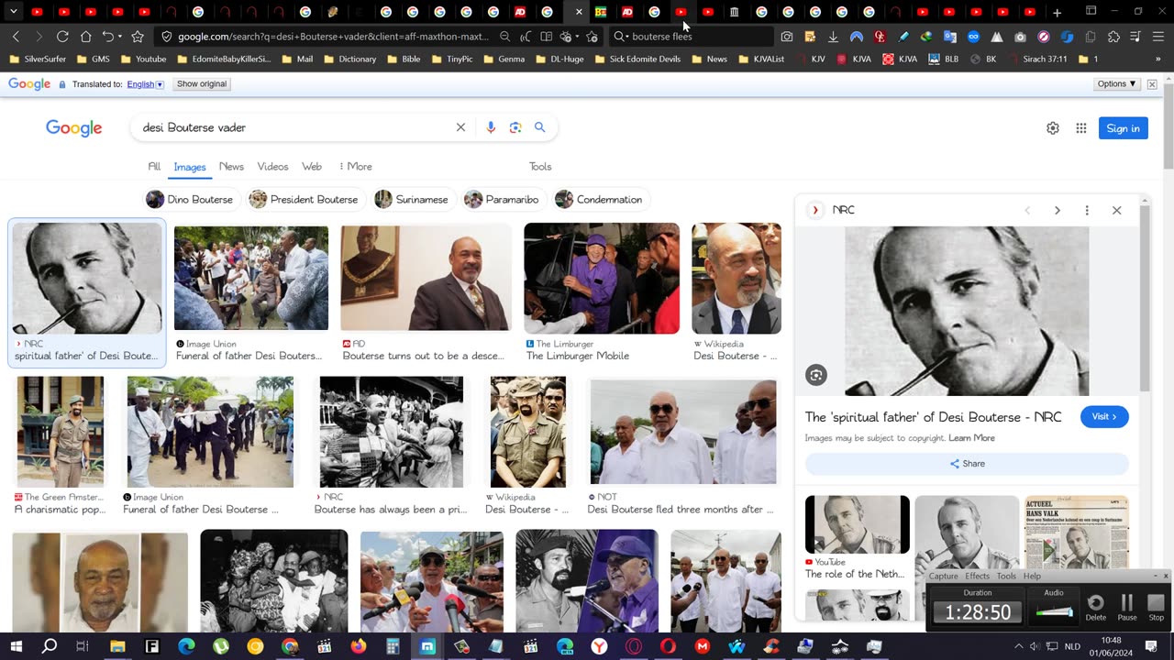Open the translated-to English language dropdown

145,84
